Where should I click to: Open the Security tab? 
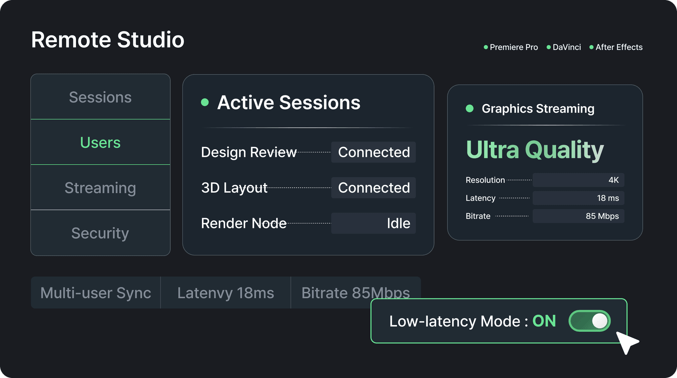tap(100, 233)
